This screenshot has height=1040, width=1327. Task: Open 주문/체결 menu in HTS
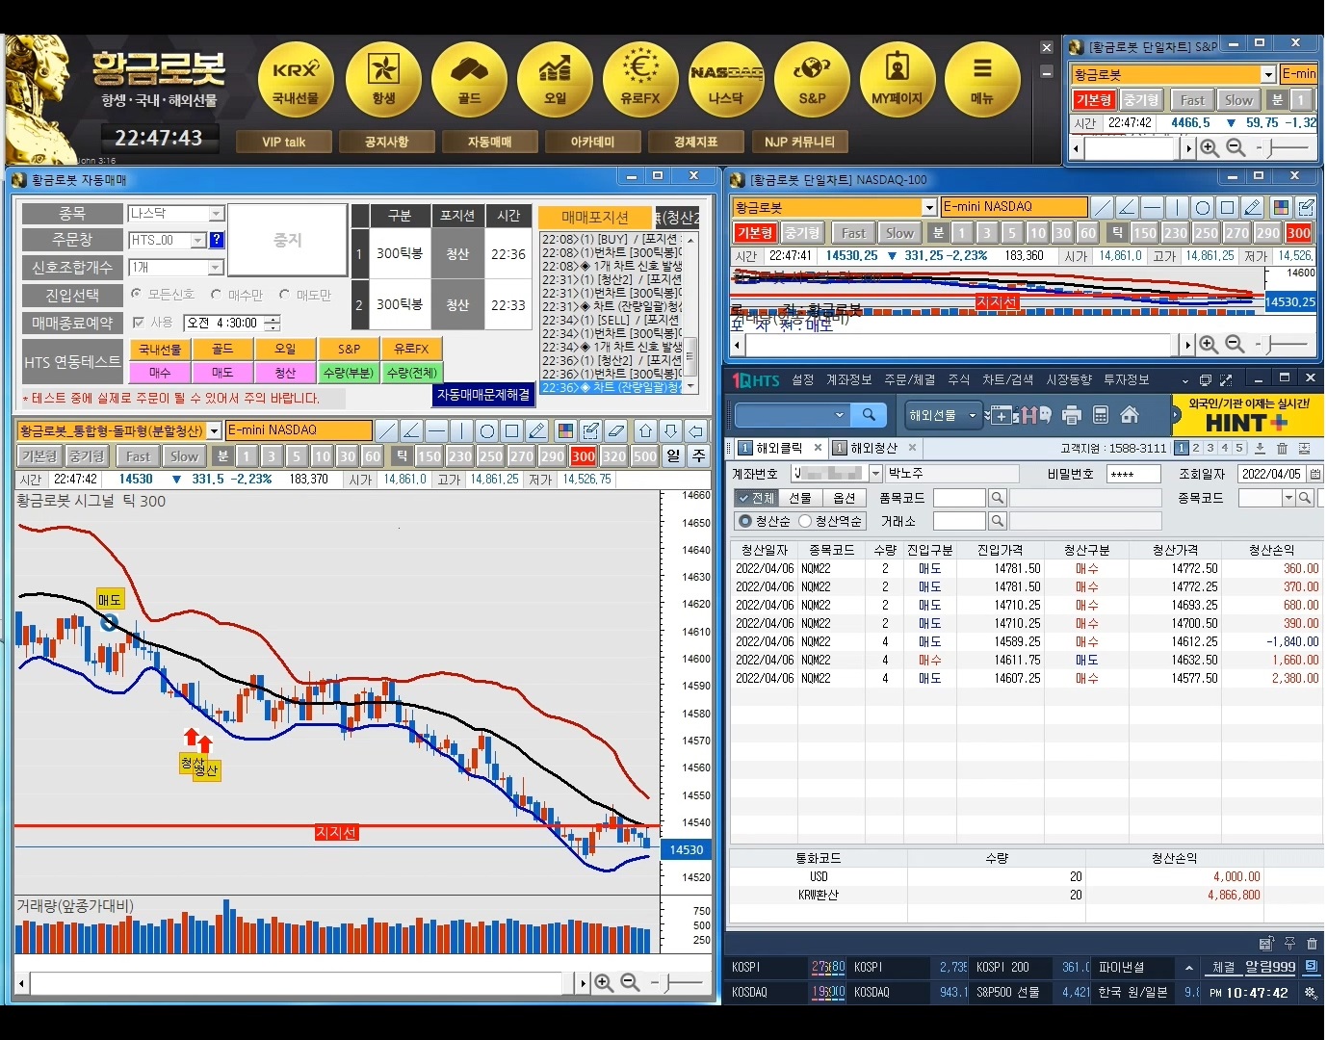910,379
